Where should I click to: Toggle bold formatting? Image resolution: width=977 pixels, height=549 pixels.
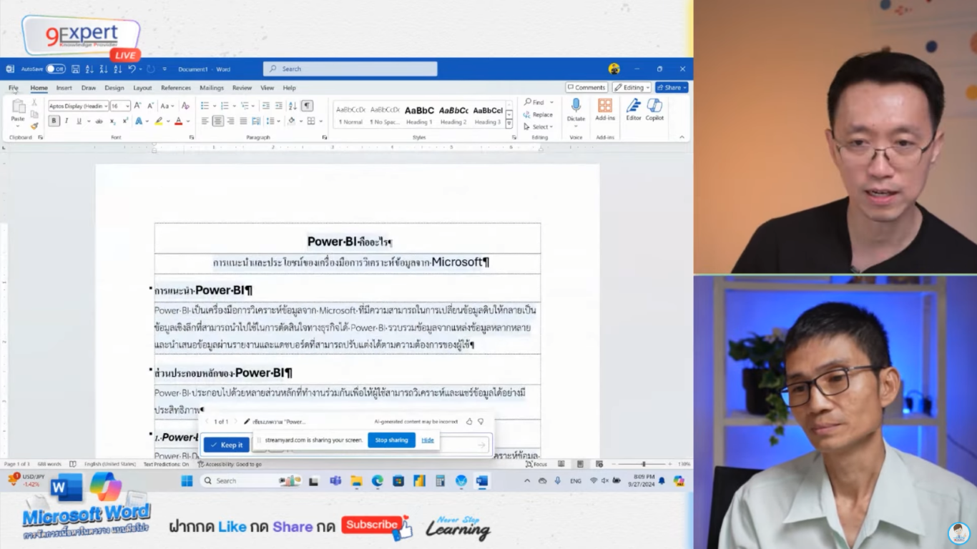[x=54, y=120]
